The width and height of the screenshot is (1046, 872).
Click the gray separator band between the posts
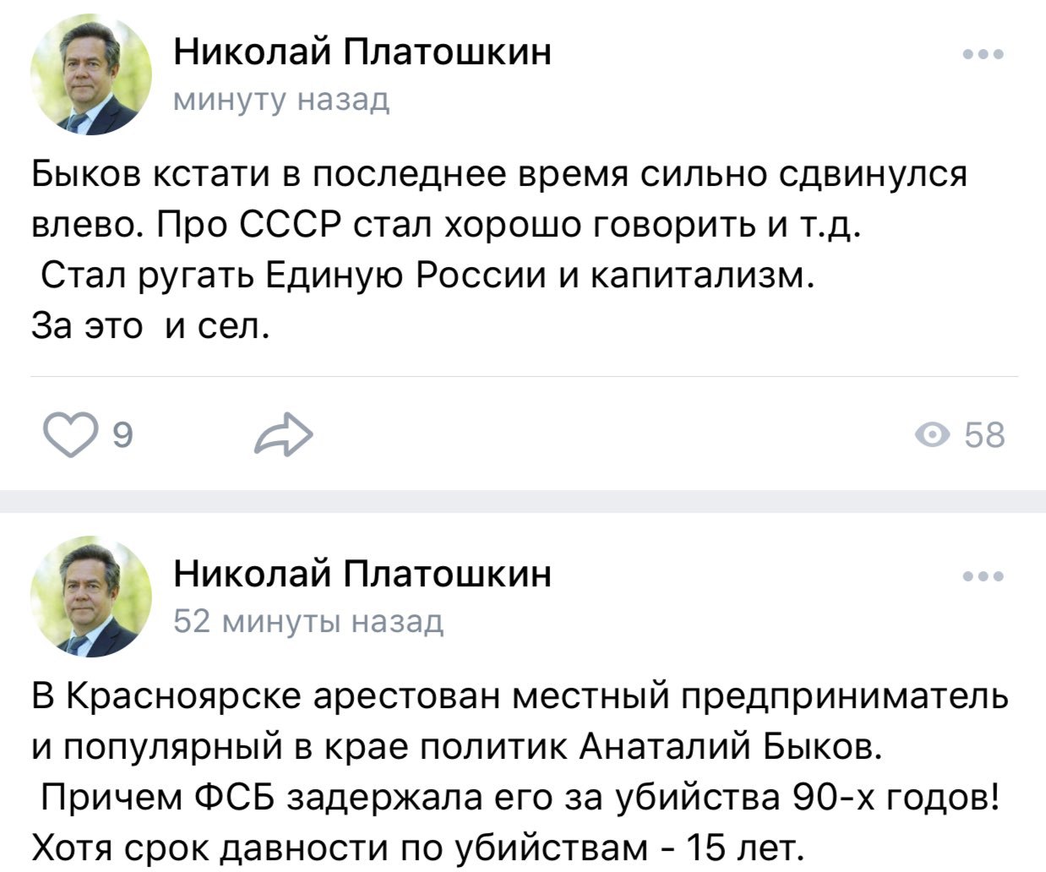[x=523, y=500]
